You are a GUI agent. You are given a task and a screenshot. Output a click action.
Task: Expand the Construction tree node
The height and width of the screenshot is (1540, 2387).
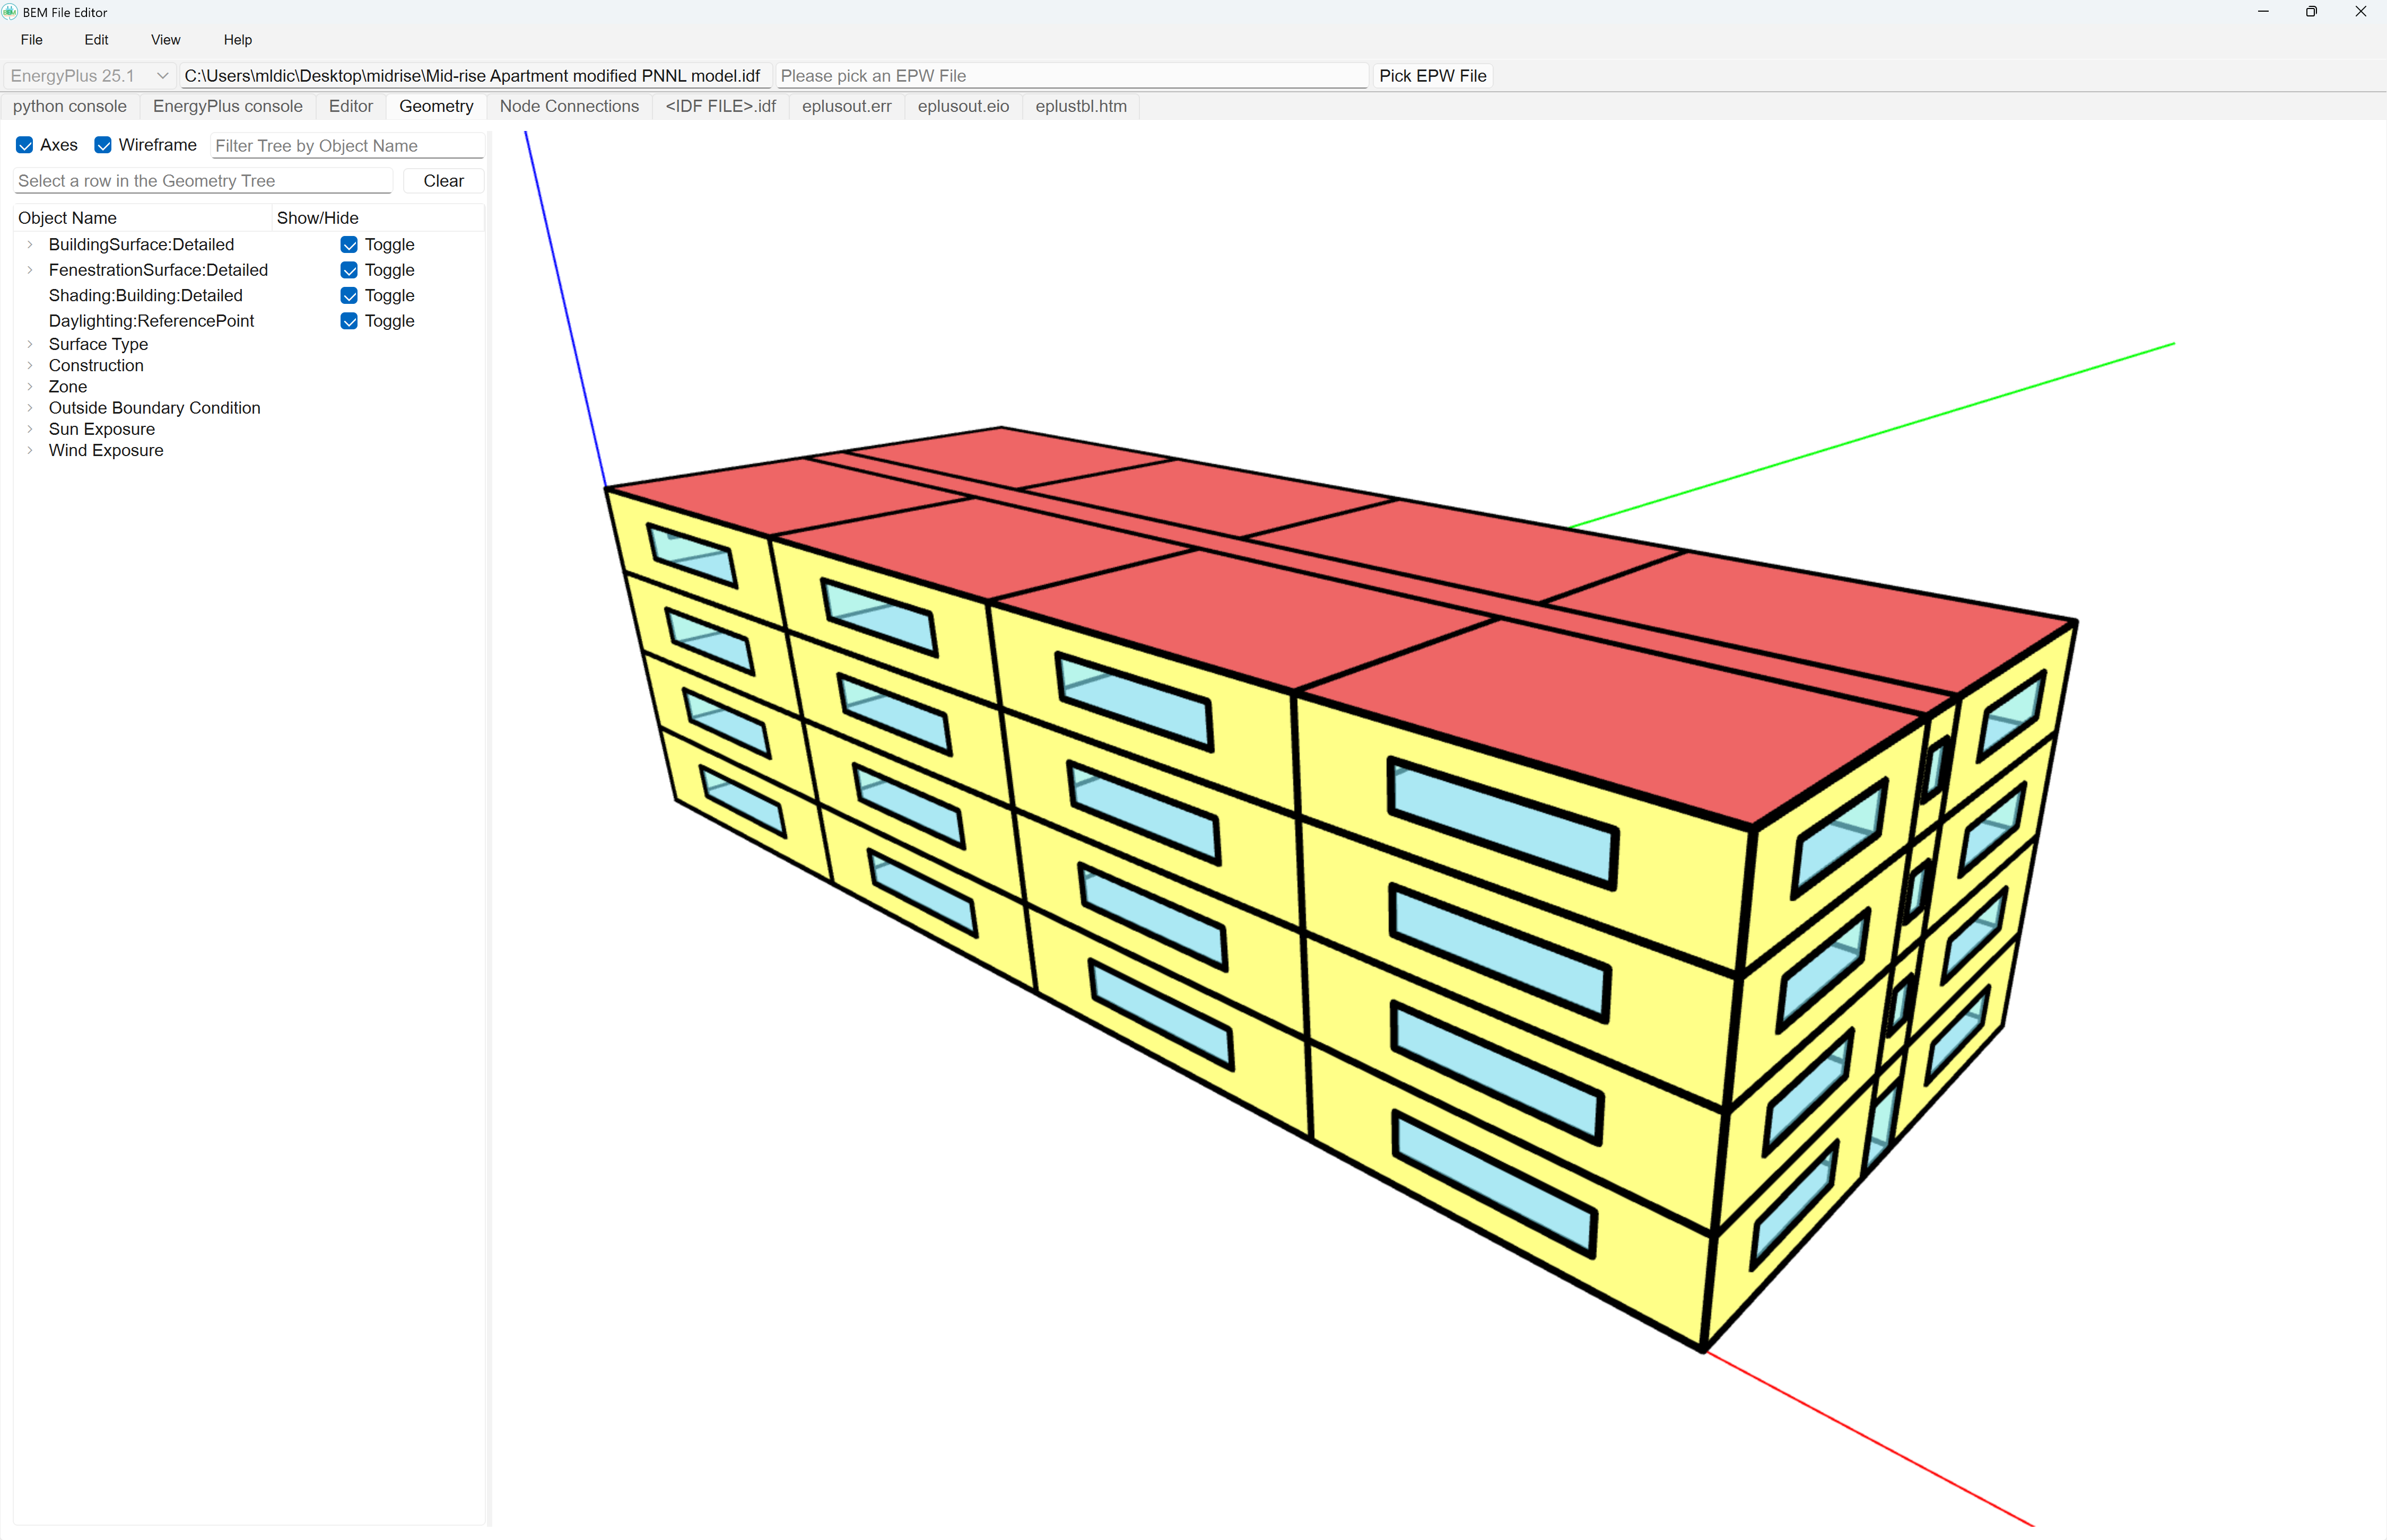coord(30,365)
